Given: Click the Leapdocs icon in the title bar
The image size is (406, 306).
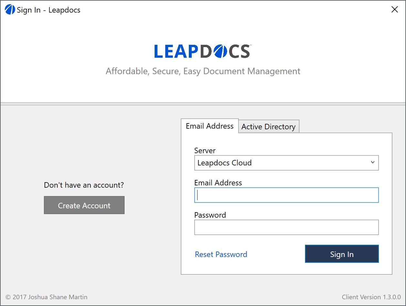Looking at the screenshot, I should pyautogui.click(x=10, y=10).
